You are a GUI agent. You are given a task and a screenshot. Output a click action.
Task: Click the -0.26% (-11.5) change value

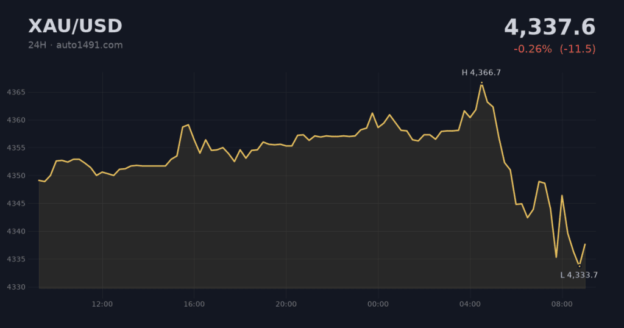pyautogui.click(x=555, y=49)
